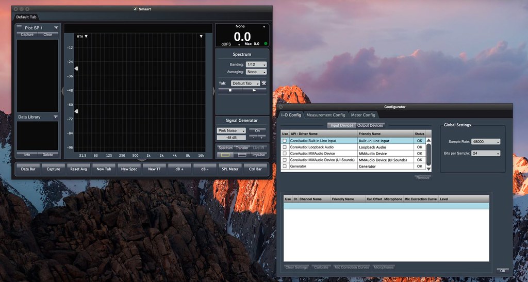Click the upper level threshold handle on the RTA graph
This screenshot has width=528, height=282.
tap(76, 69)
